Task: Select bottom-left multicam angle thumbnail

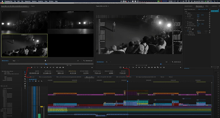Action: [x=25, y=46]
